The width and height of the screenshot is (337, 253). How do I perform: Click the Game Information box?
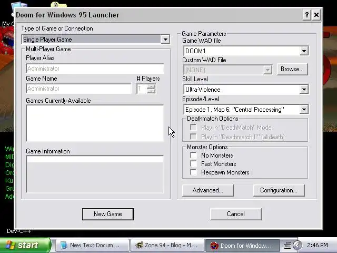95,174
